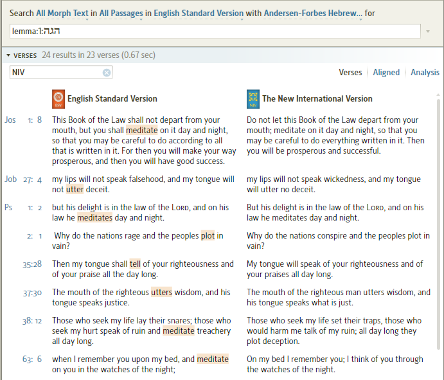Click highlighted word 'meditates' in Psalm 1:2
This screenshot has width=444, height=380.
[x=95, y=218]
